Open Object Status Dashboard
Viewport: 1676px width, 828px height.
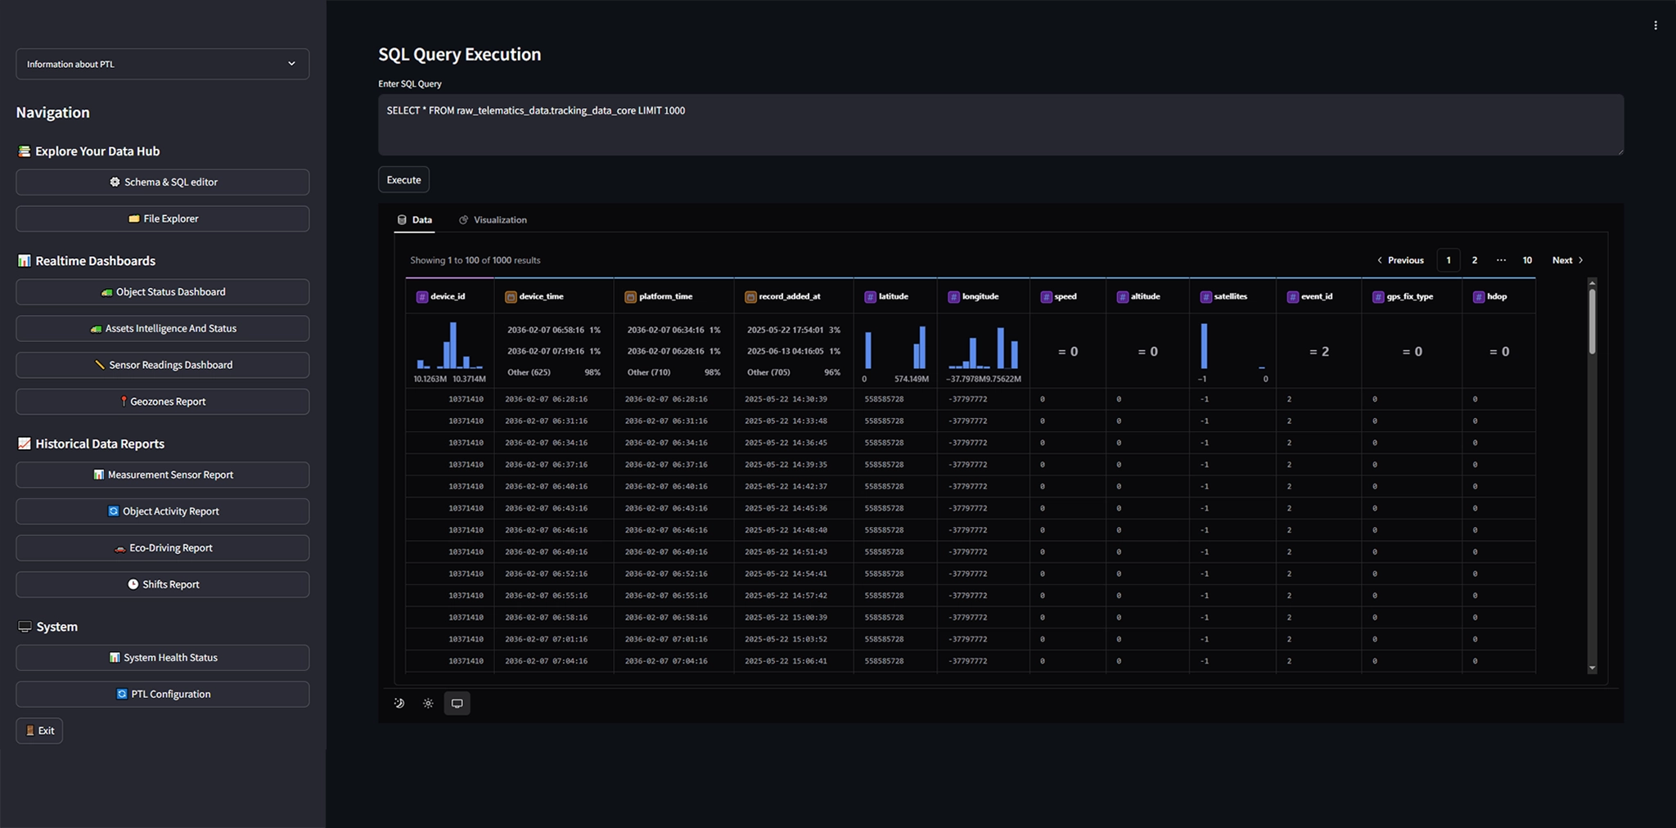click(x=162, y=292)
